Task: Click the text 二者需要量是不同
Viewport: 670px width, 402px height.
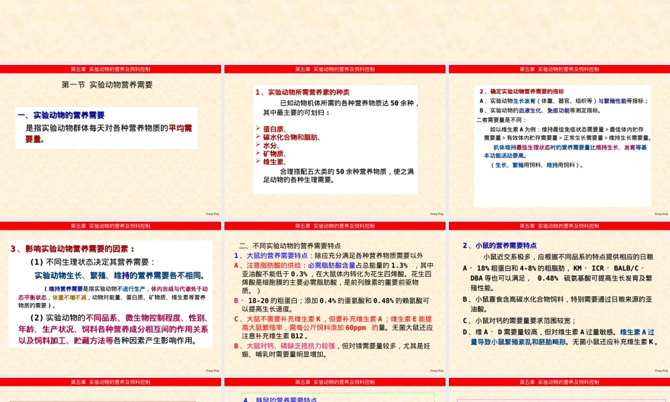Action: click(x=501, y=120)
